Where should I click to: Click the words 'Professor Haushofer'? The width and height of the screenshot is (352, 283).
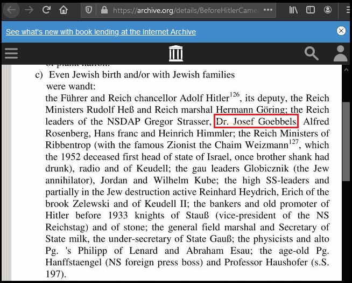click(266, 263)
